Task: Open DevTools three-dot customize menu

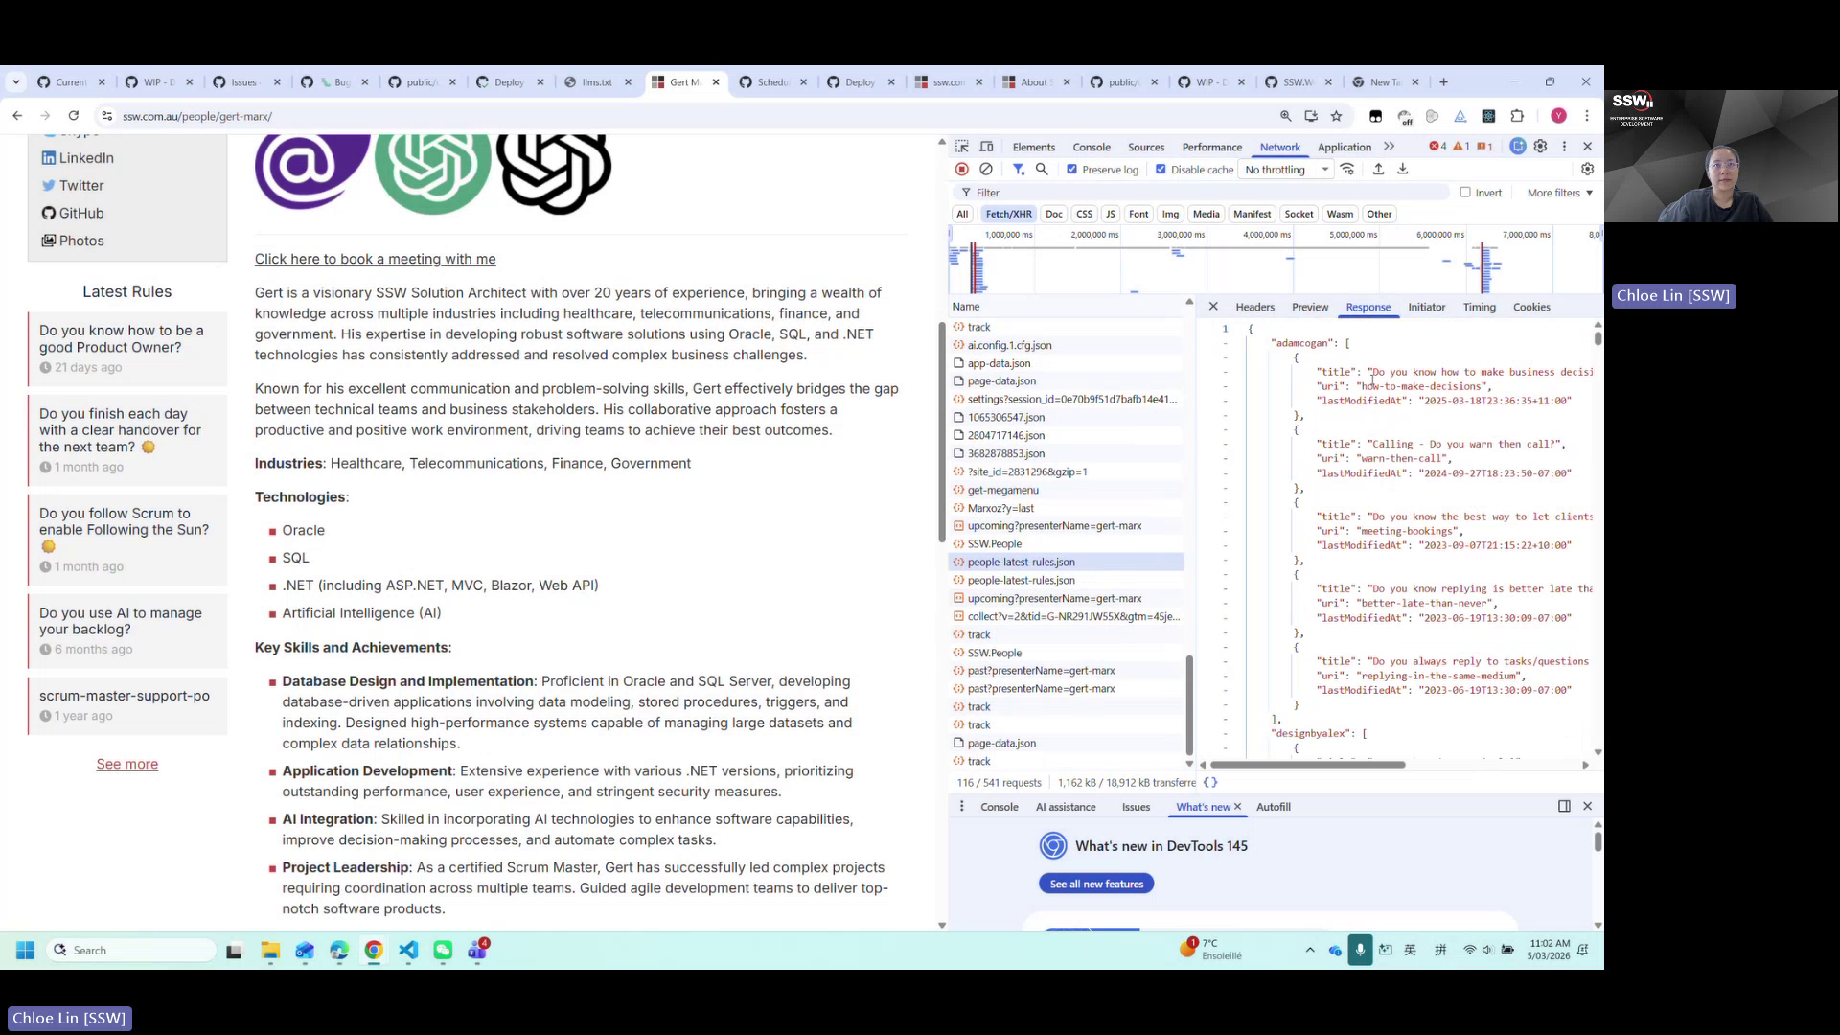Action: [1564, 147]
